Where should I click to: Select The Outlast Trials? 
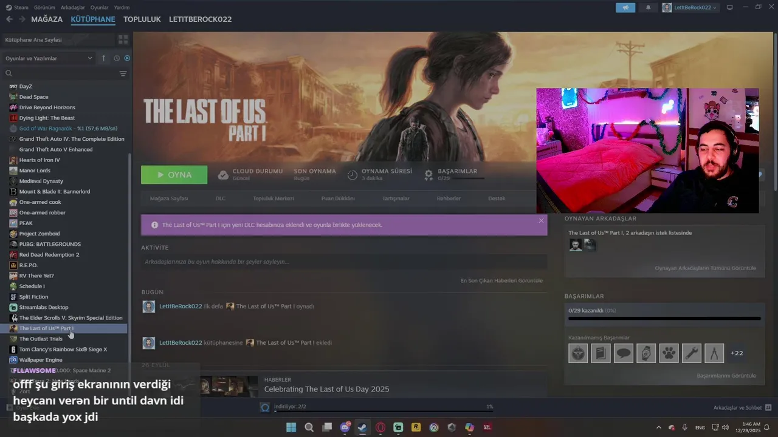41,339
